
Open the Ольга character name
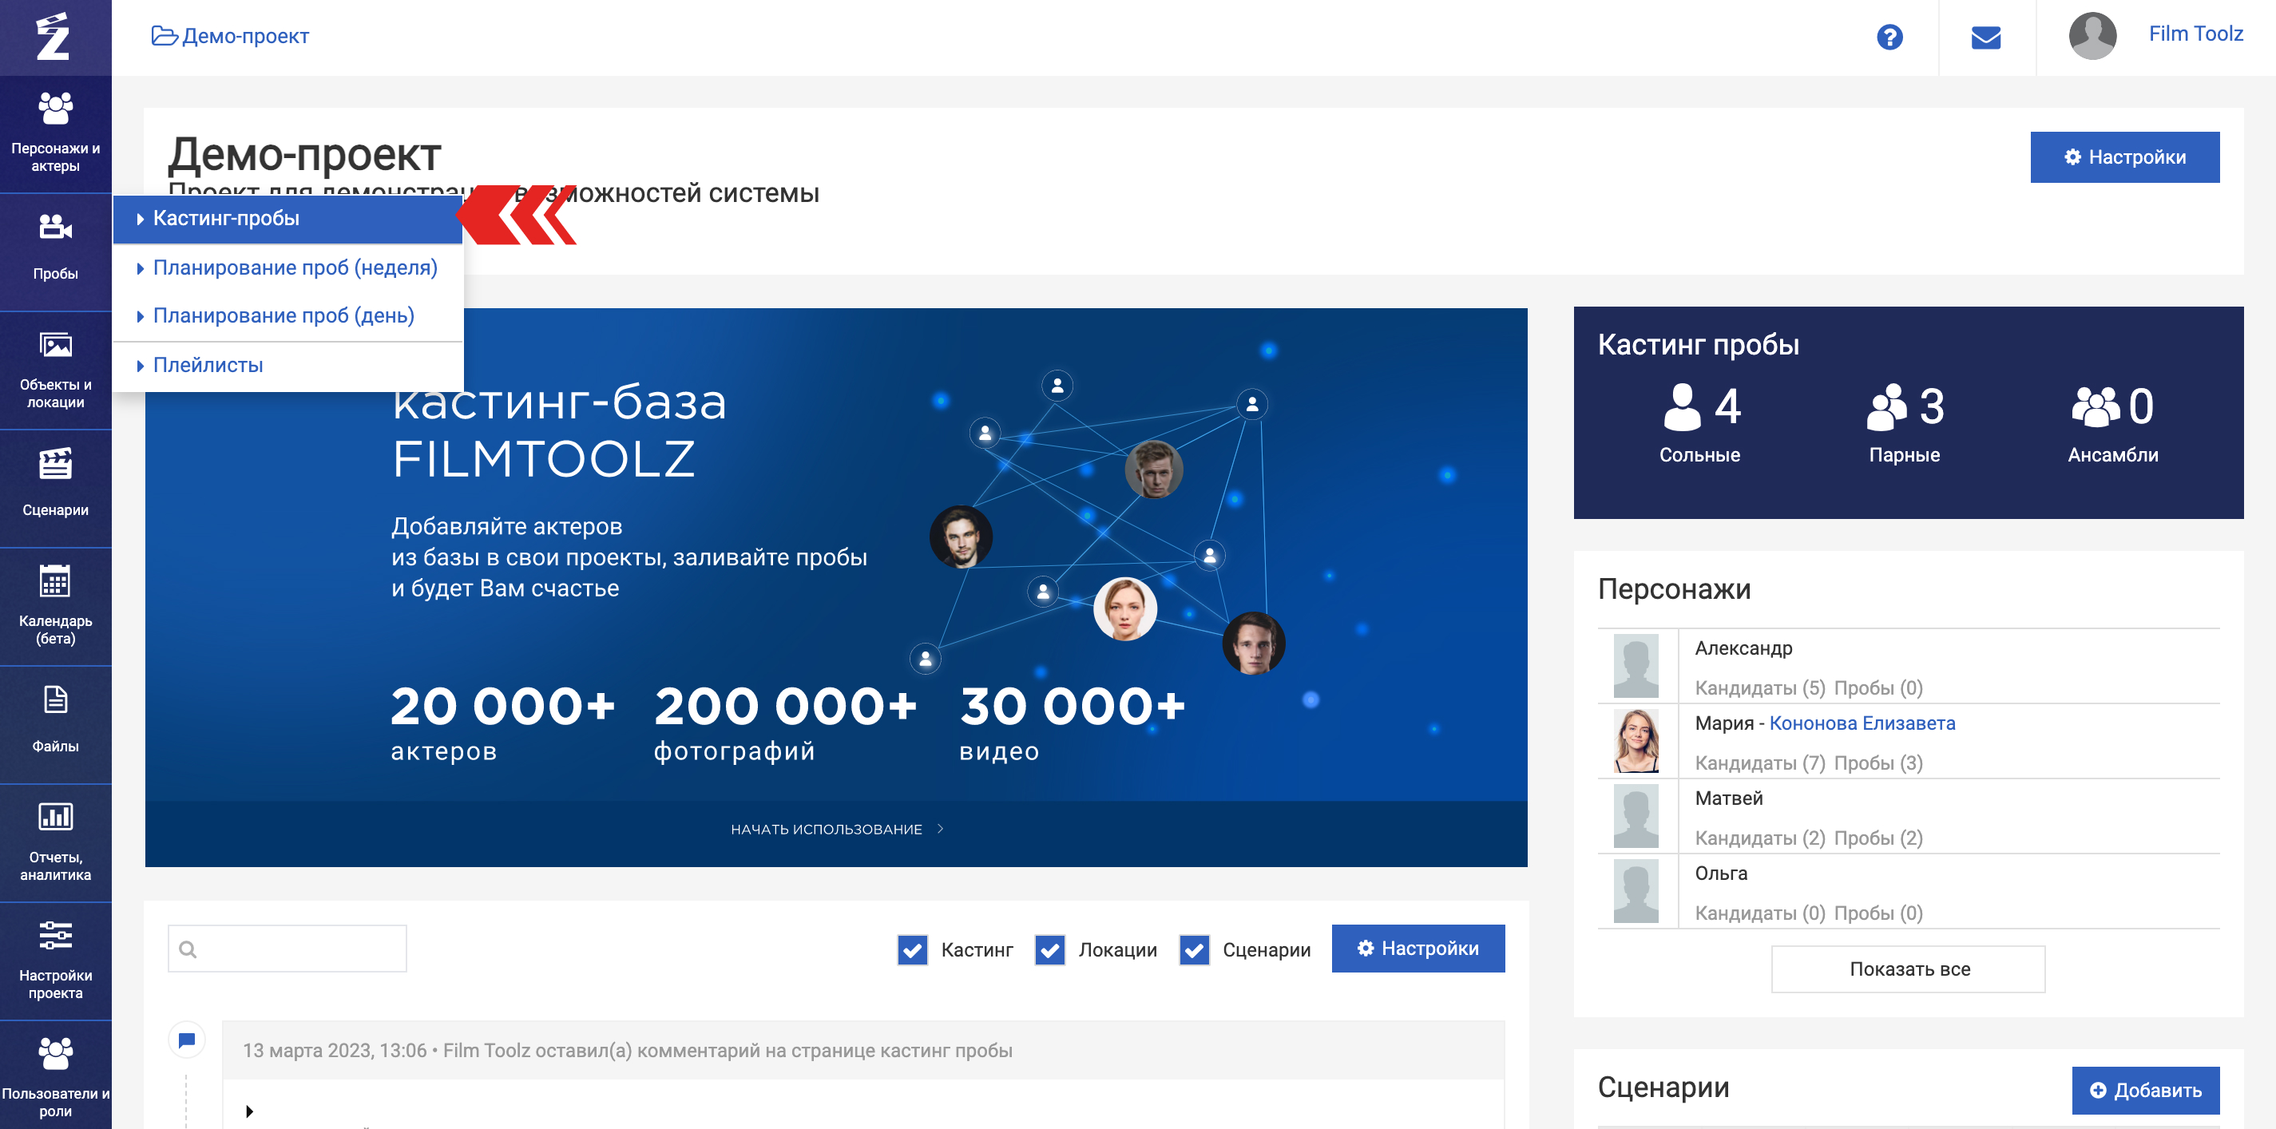tap(1720, 873)
